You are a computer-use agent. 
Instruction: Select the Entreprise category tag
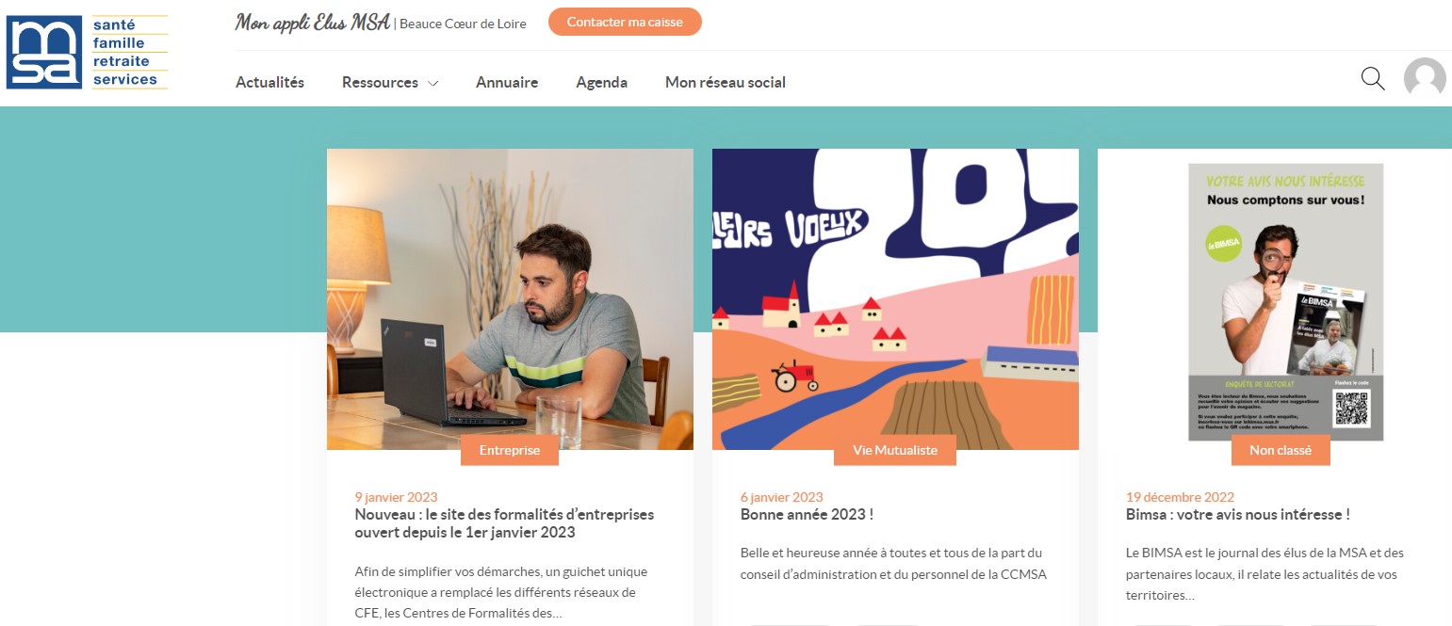click(x=510, y=450)
